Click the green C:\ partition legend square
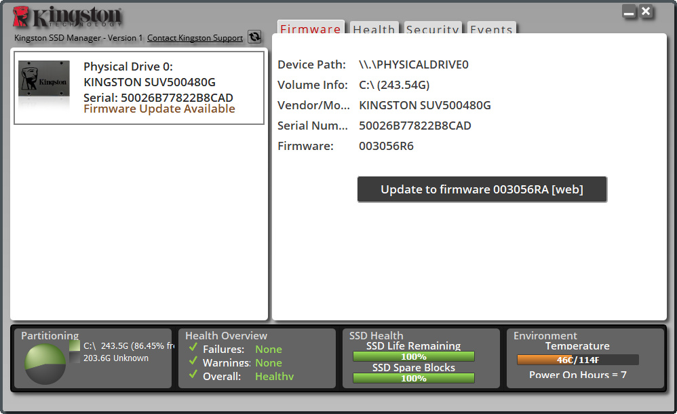 click(75, 346)
